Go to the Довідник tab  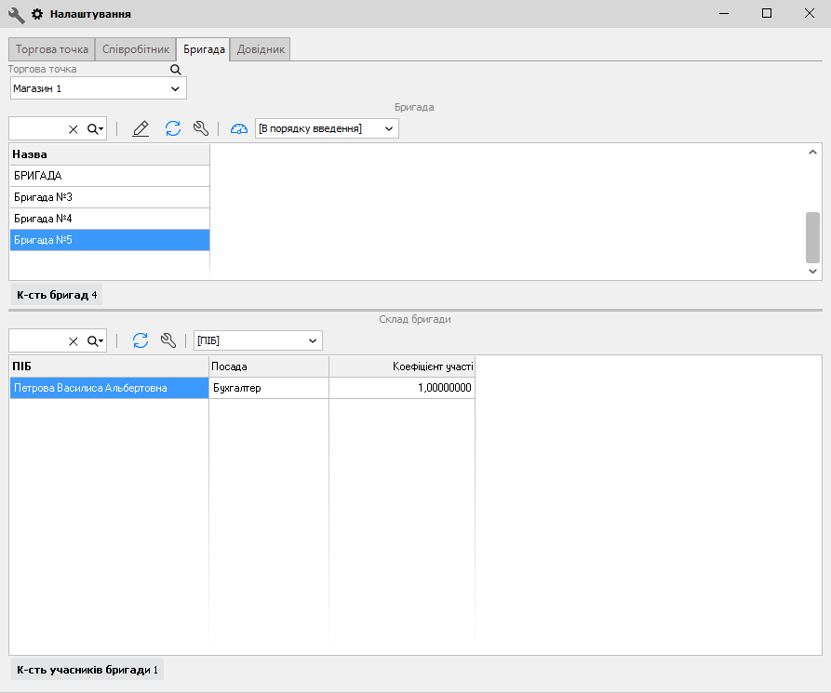(261, 49)
